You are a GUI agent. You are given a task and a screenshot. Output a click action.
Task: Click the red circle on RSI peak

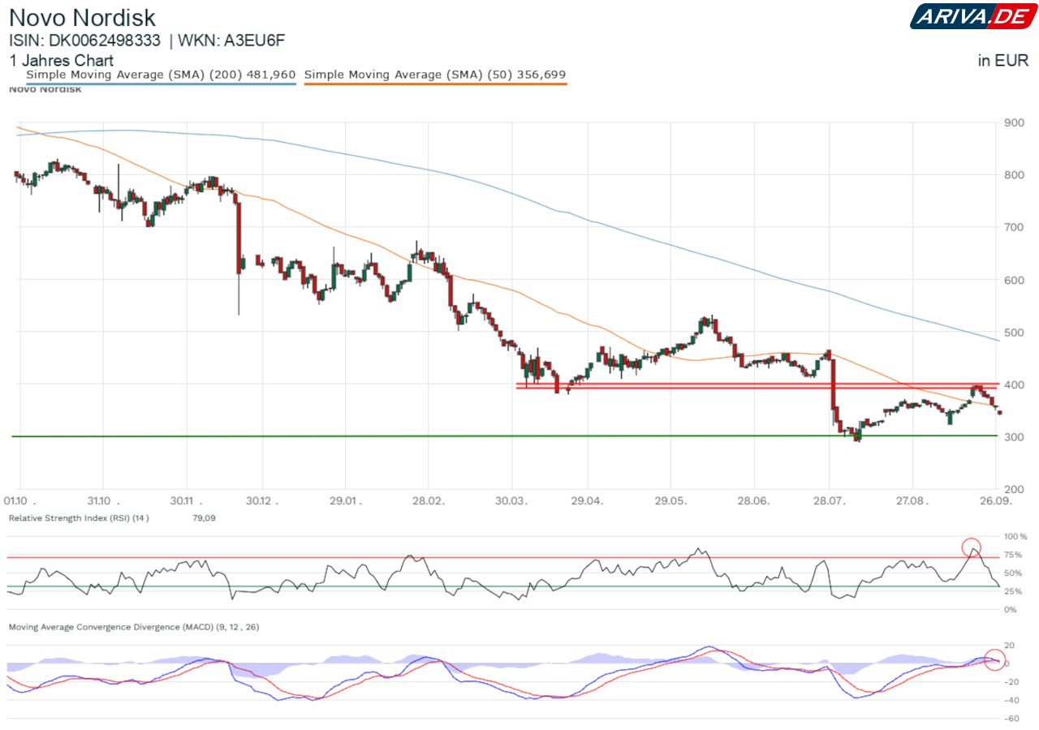click(972, 547)
